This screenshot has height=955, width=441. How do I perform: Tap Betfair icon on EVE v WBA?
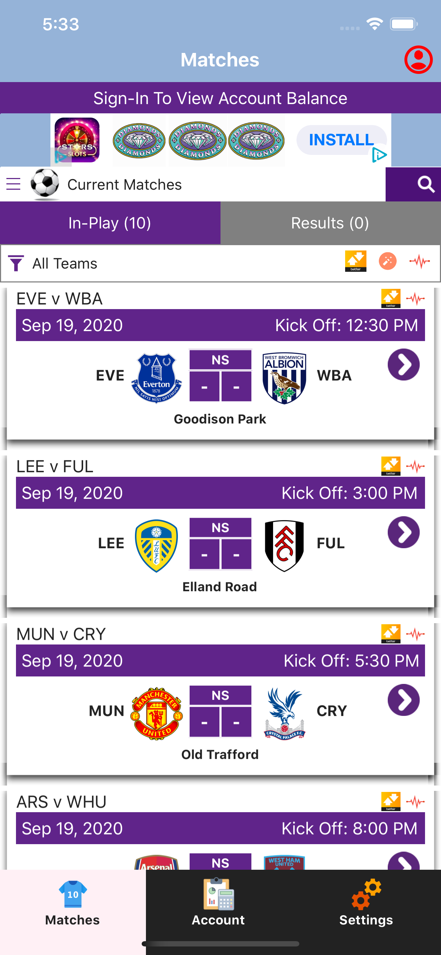point(391,298)
